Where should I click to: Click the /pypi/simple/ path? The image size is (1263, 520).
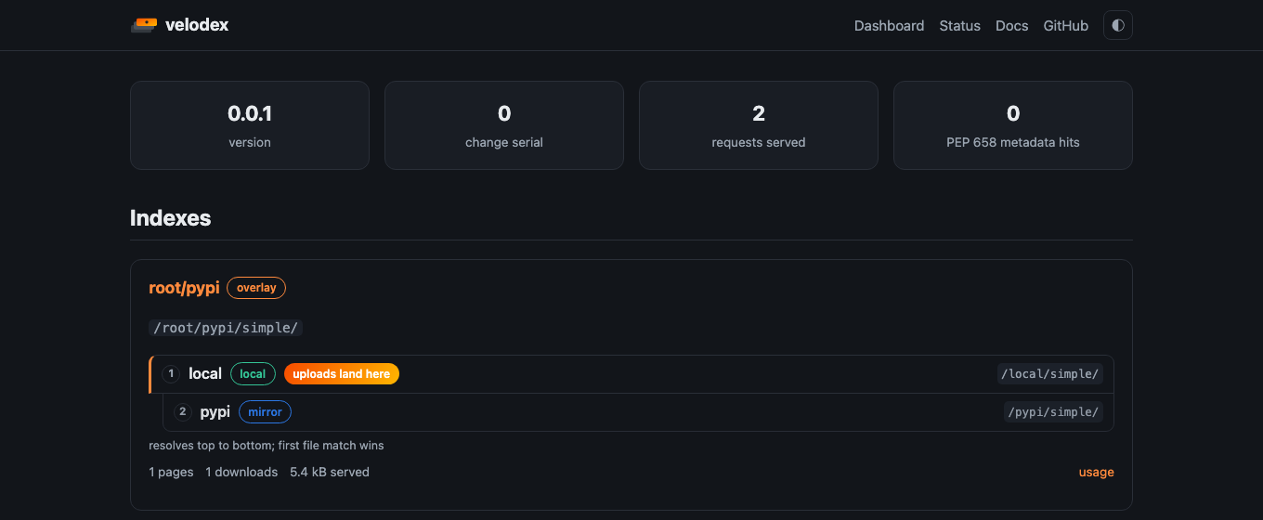(1053, 411)
